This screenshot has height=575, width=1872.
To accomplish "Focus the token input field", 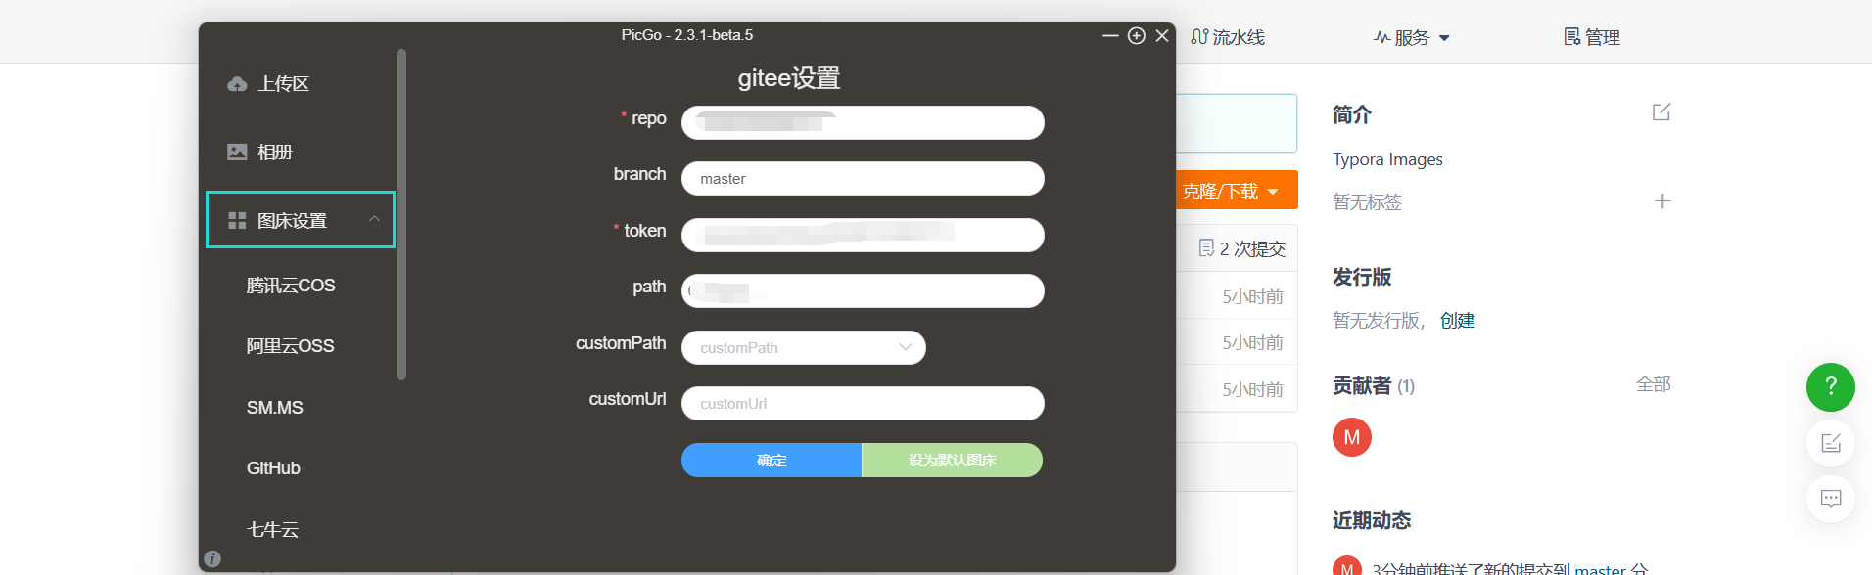I will click(x=863, y=235).
